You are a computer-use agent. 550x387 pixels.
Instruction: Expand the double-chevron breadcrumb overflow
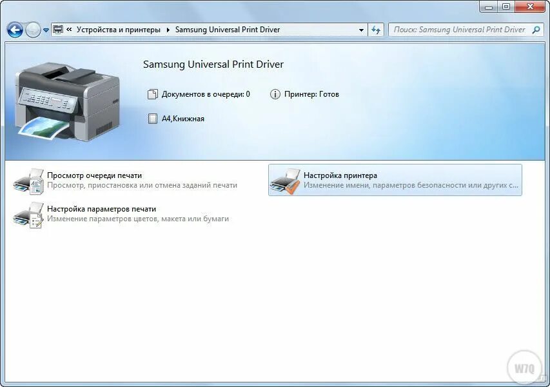(69, 30)
